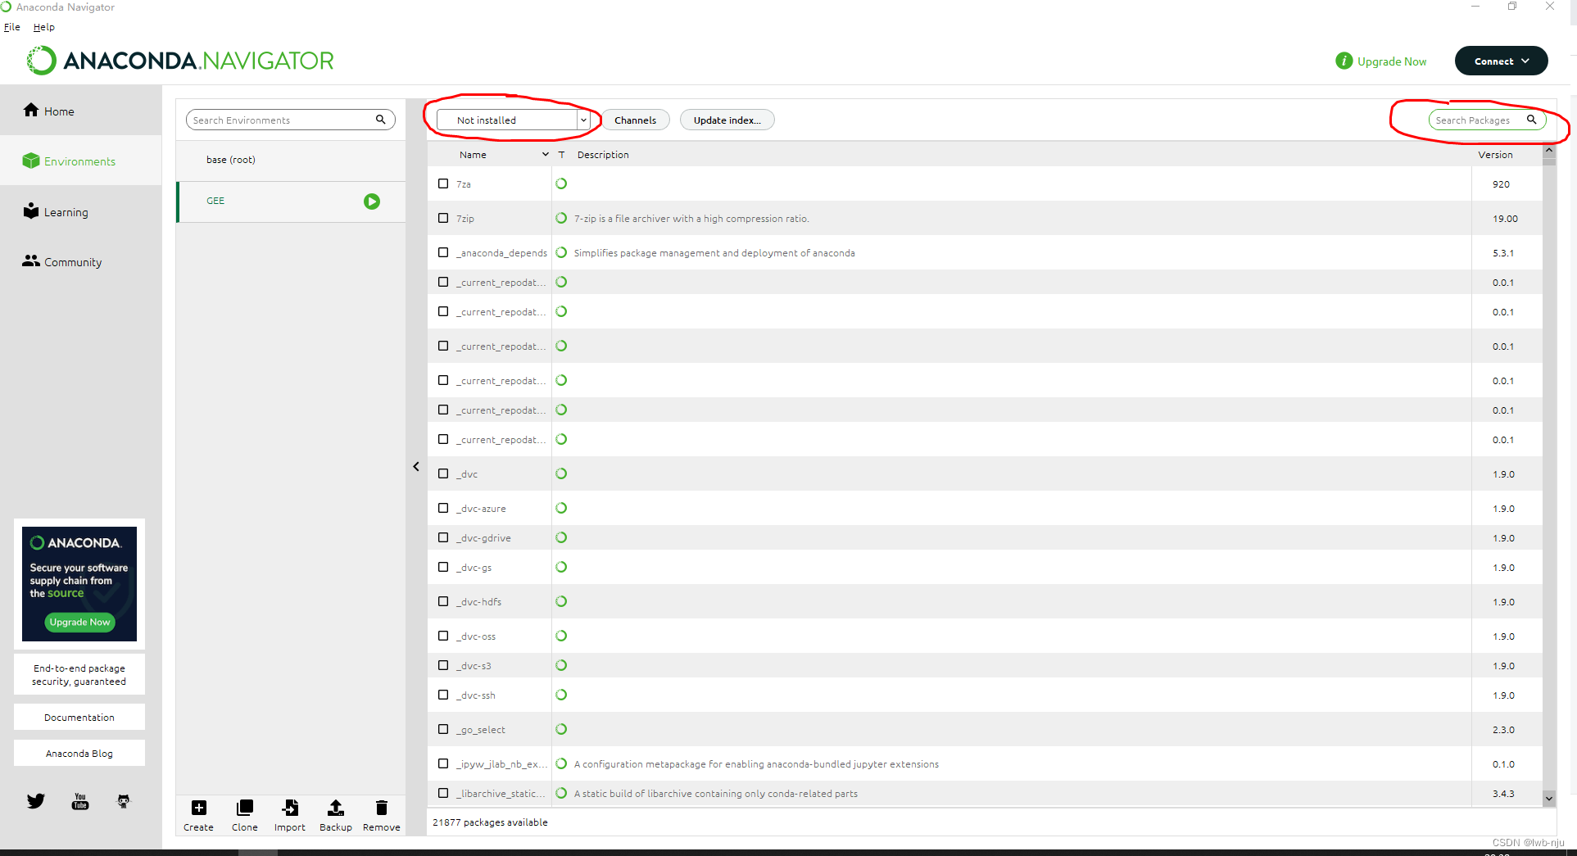Open the File menu
The image size is (1577, 856).
tap(11, 27)
